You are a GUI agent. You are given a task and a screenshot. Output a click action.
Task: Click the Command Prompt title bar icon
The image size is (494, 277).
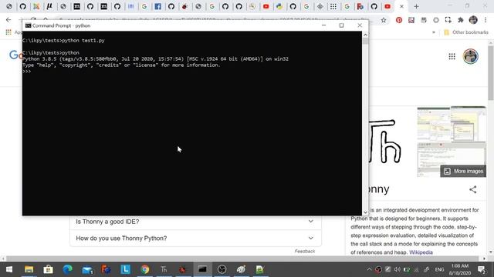coord(28,25)
